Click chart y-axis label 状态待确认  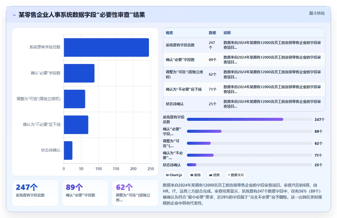[x=51, y=150]
